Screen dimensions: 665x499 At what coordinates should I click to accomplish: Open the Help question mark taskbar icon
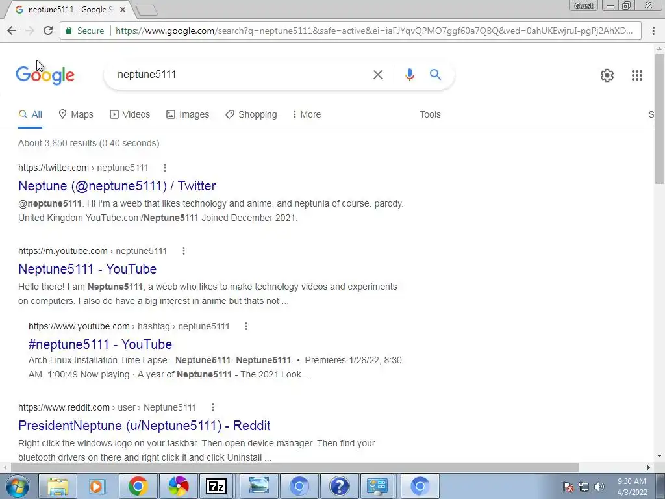[x=339, y=486]
